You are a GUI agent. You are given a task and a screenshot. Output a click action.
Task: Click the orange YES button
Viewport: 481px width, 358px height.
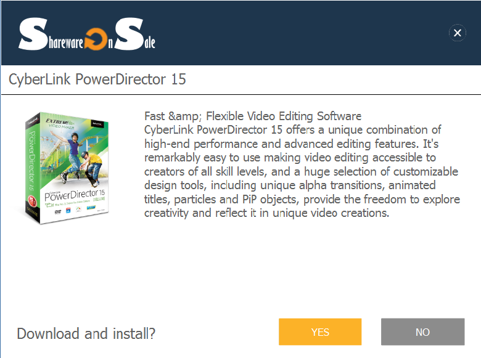pyautogui.click(x=320, y=332)
